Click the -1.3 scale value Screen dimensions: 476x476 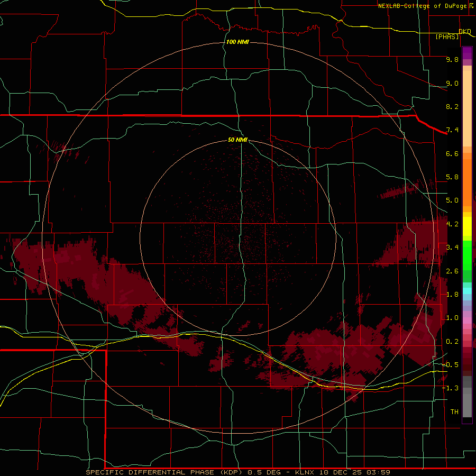tap(450, 388)
